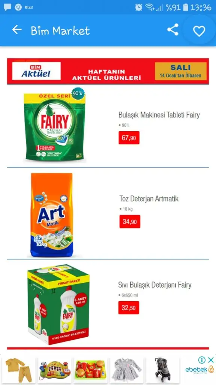
Task: Open the stroller ad thumbnail
Action: 163,370
